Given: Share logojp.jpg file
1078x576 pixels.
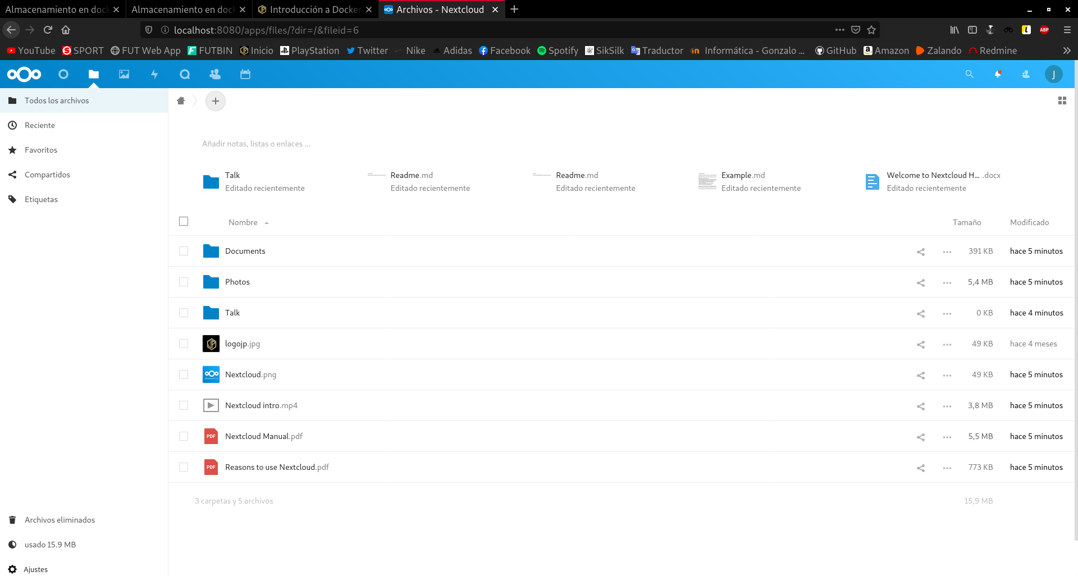Looking at the screenshot, I should (921, 344).
